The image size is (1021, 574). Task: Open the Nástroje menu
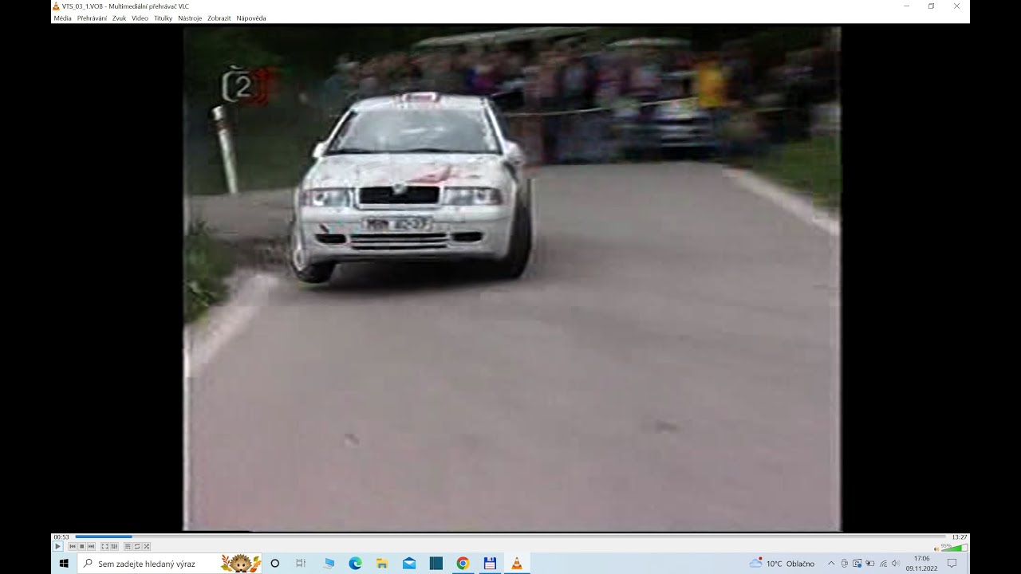[x=190, y=18]
